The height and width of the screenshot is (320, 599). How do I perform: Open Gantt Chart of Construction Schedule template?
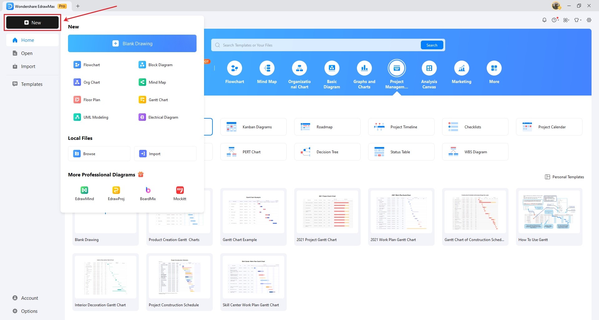[x=475, y=217]
